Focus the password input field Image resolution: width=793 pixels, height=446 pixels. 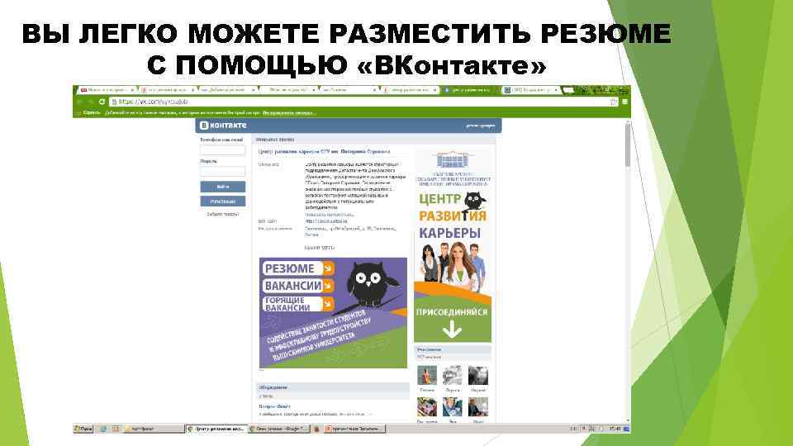tap(222, 172)
